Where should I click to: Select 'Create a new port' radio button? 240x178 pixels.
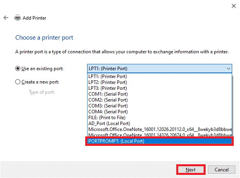[x=18, y=82]
